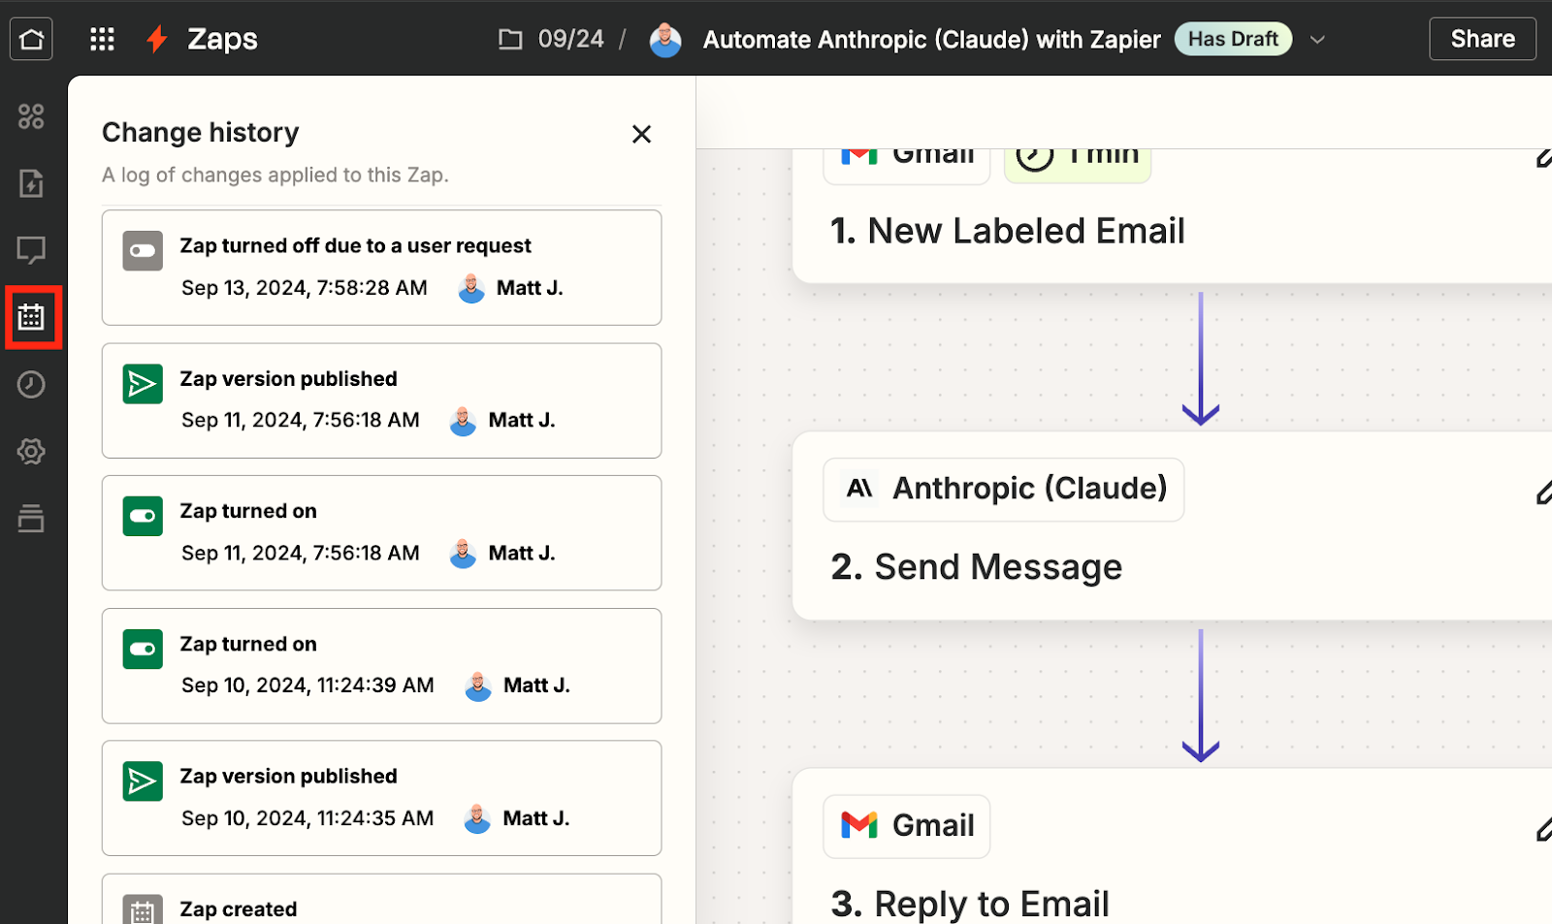
Task: Click timestamp Sep 13, 2024, 7:58:28 AM
Action: 305,288
